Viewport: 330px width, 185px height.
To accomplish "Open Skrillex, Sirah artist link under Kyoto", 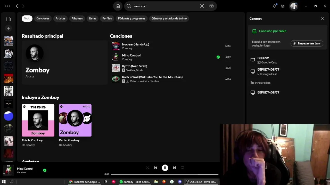I will [x=134, y=70].
